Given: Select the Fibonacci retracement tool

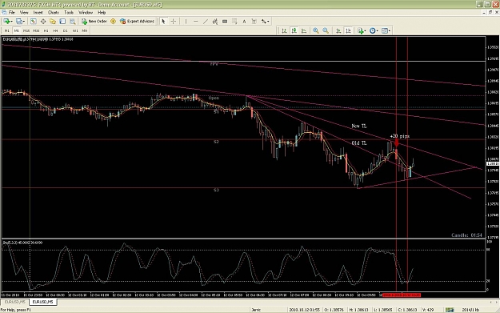Looking at the screenshot, I should [x=234, y=22].
